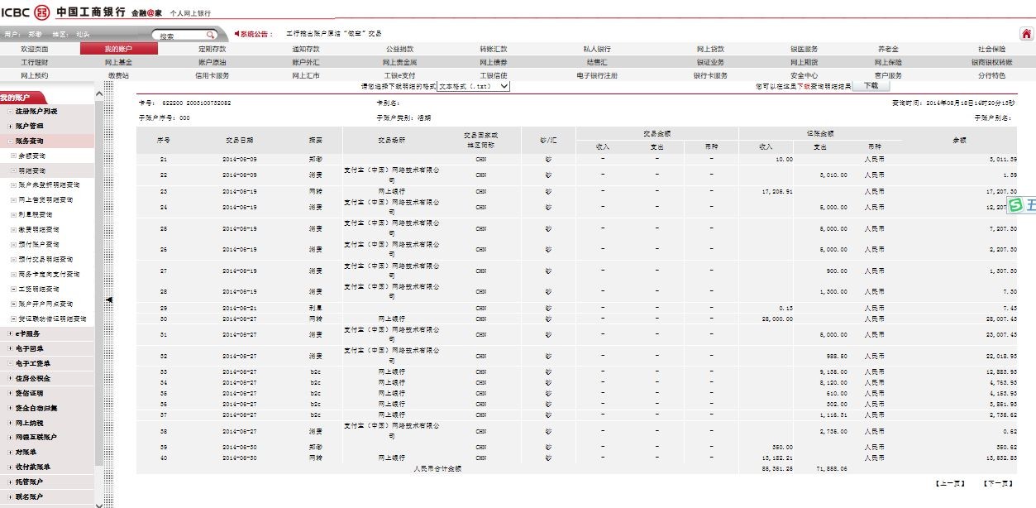Open the 信用卡服务 menu item

tap(212, 75)
